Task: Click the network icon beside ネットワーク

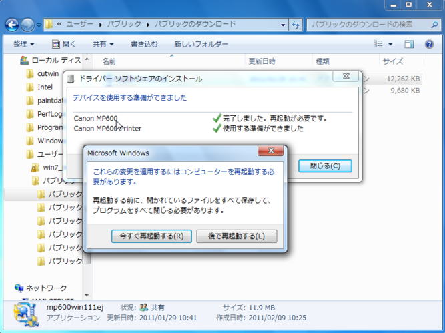Action: 19,288
